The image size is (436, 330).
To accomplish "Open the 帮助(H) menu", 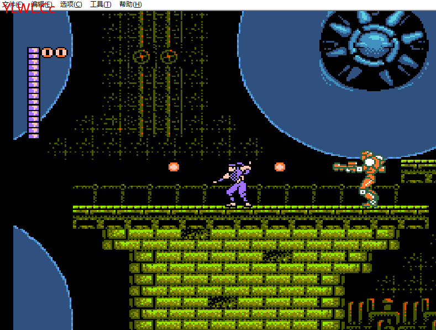I will tap(130, 4).
